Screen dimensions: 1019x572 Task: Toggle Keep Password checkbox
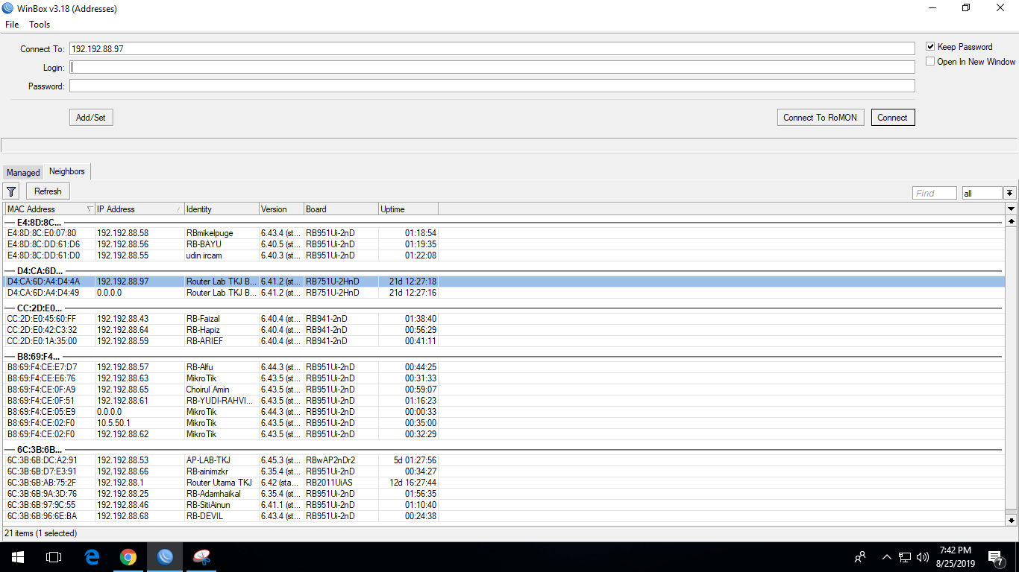click(x=930, y=46)
